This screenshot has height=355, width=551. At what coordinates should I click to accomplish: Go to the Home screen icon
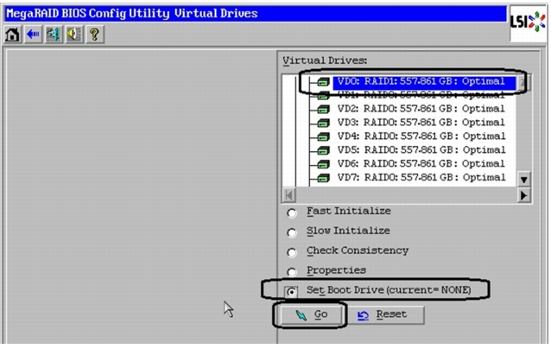(x=12, y=35)
